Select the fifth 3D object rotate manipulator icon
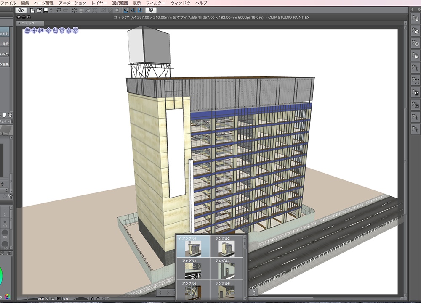Screen dimensions: 421x303 click(x=55, y=31)
